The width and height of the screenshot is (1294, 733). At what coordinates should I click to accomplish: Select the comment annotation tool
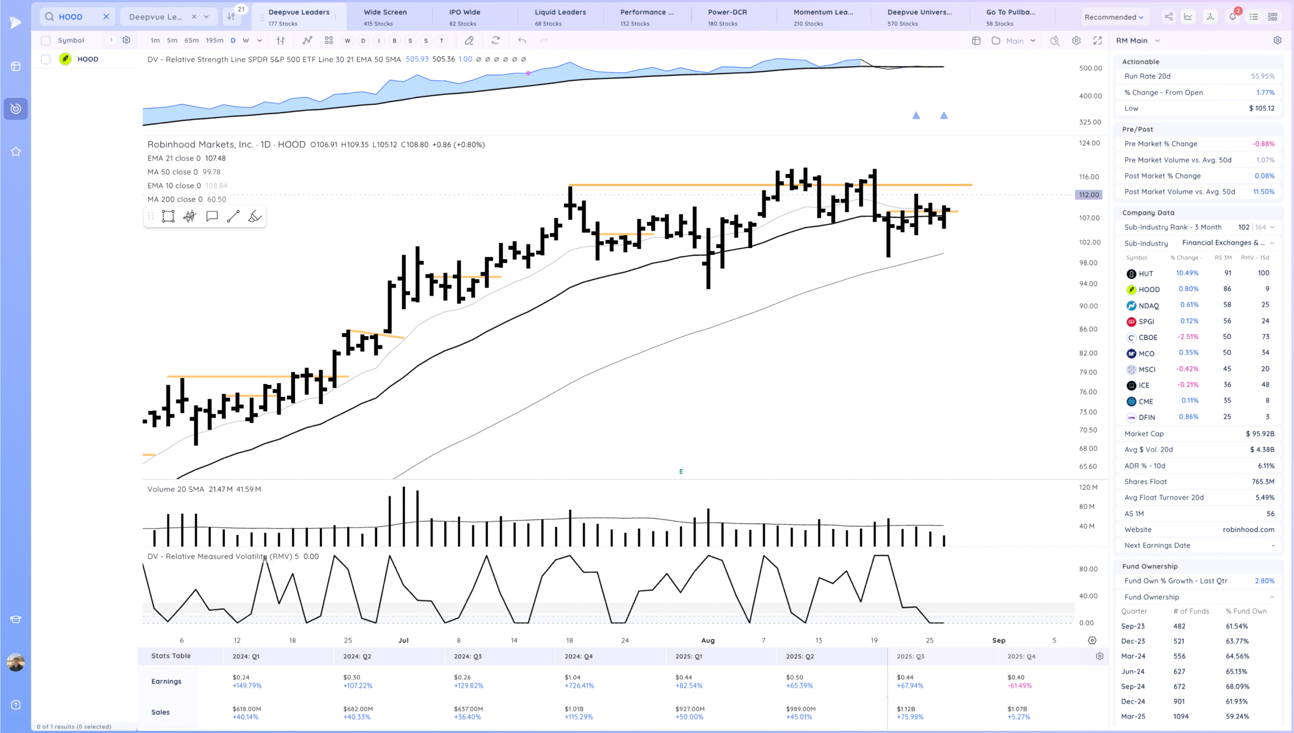[212, 216]
